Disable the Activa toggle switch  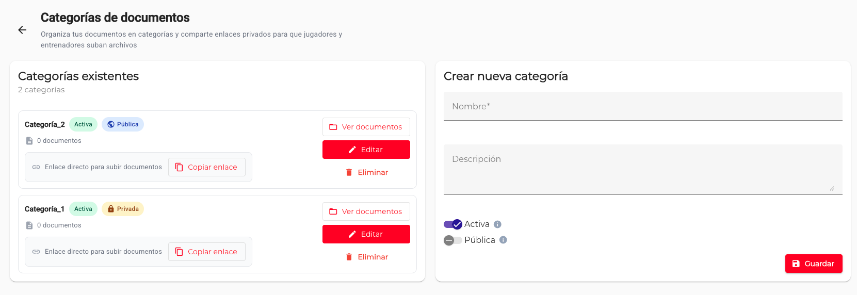[x=453, y=224]
